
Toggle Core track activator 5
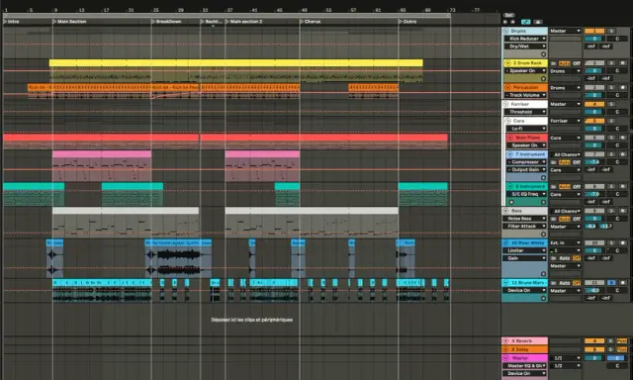[x=594, y=121]
